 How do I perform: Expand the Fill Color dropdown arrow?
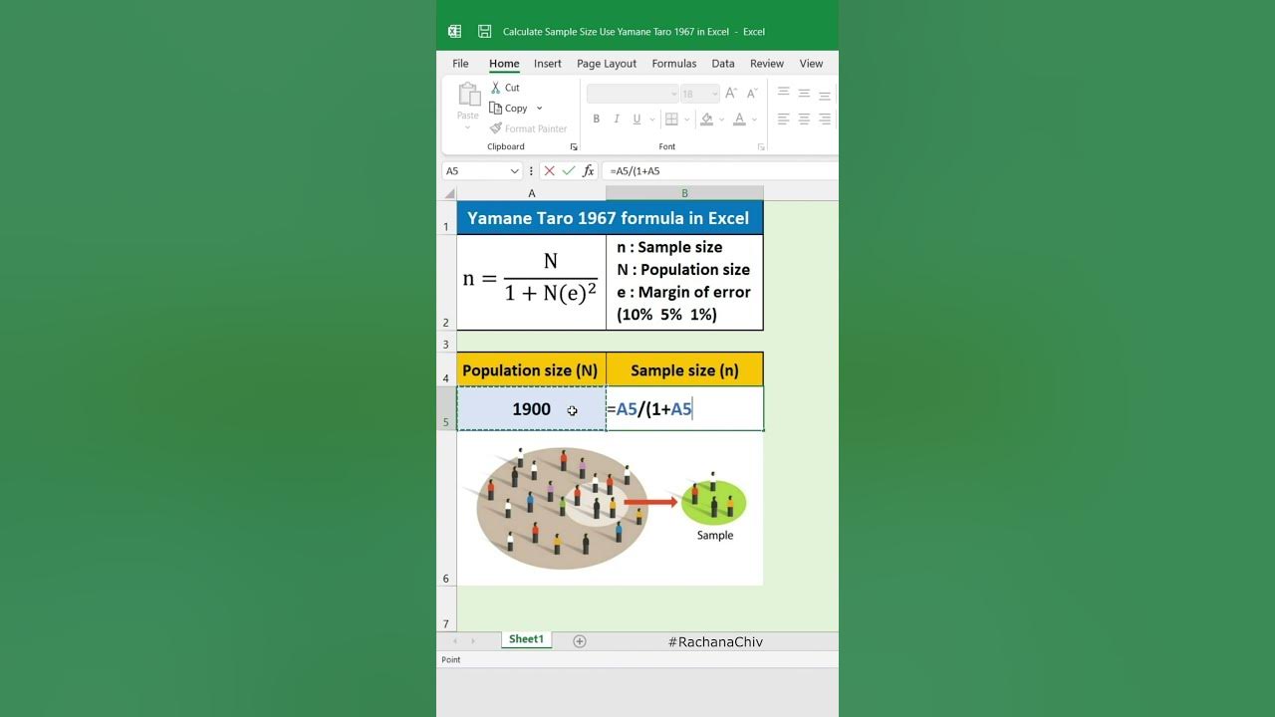[x=721, y=120]
